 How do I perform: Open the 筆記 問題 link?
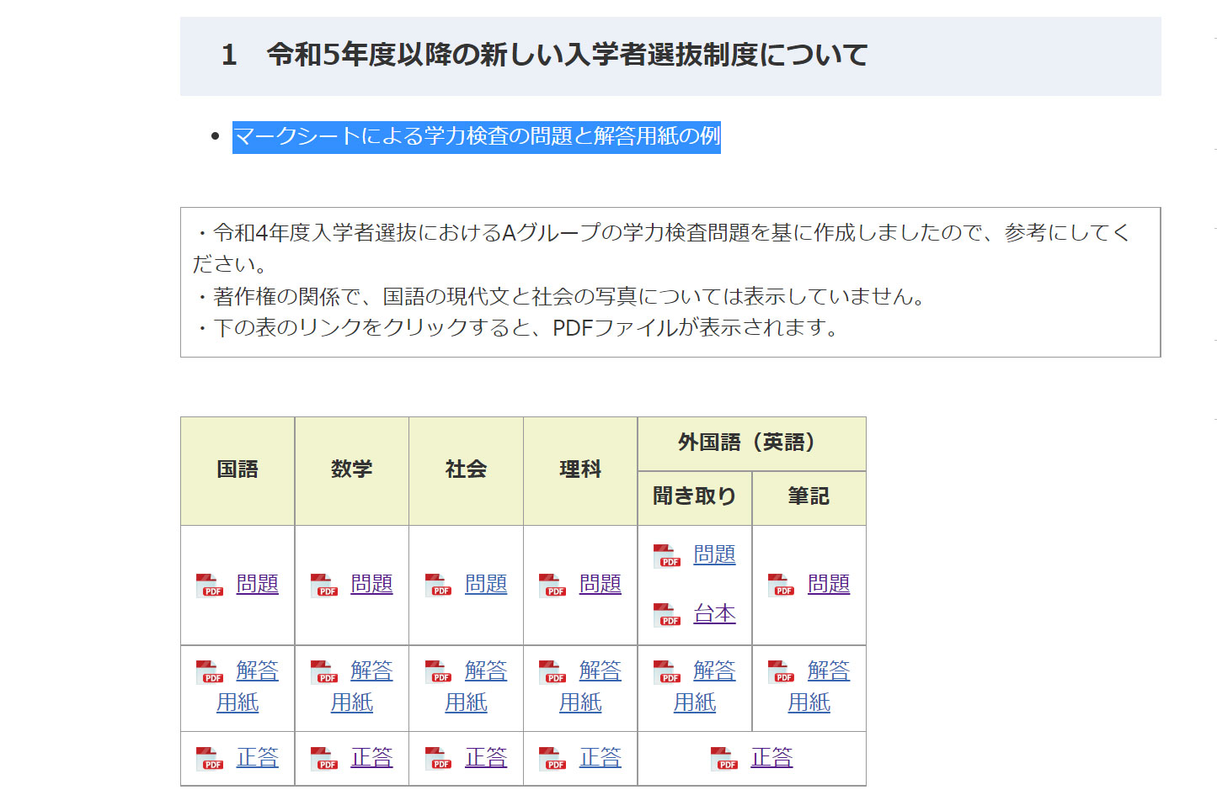click(x=829, y=584)
